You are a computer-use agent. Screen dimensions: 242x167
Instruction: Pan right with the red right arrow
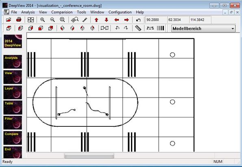click(126, 20)
